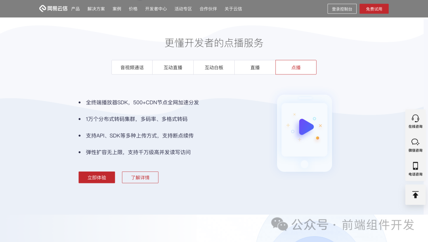This screenshot has width=428, height=242.
Task: Click the 电话咨询 phone icon
Action: [x=415, y=166]
